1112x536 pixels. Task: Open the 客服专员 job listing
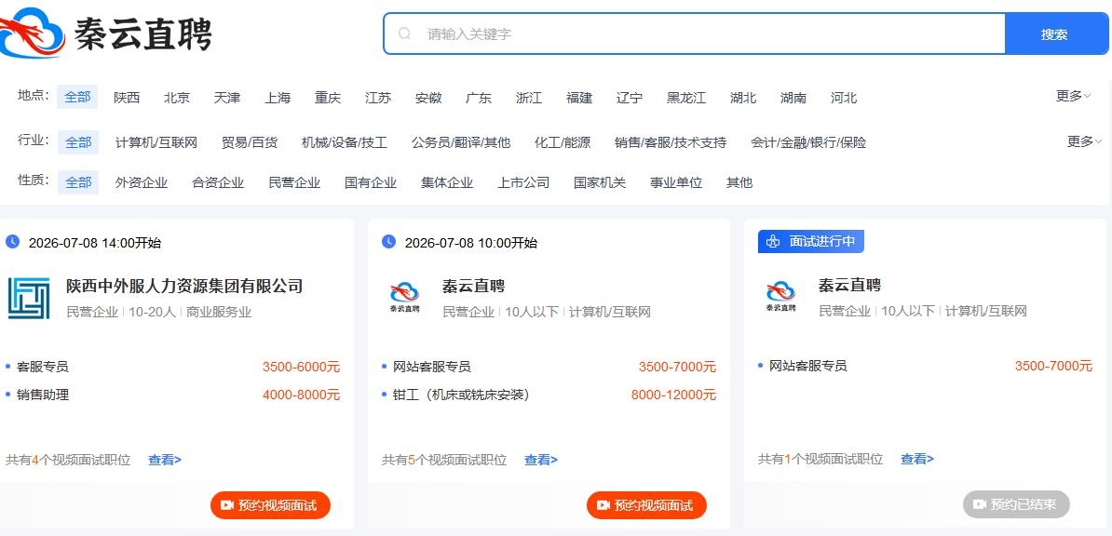43,367
